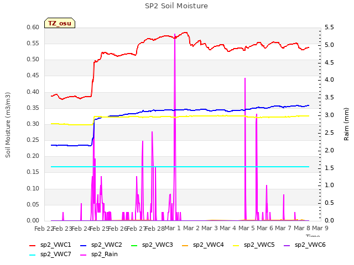Click the 1.5 right axis value

329,168
